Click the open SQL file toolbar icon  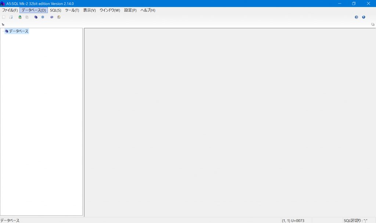point(11,17)
